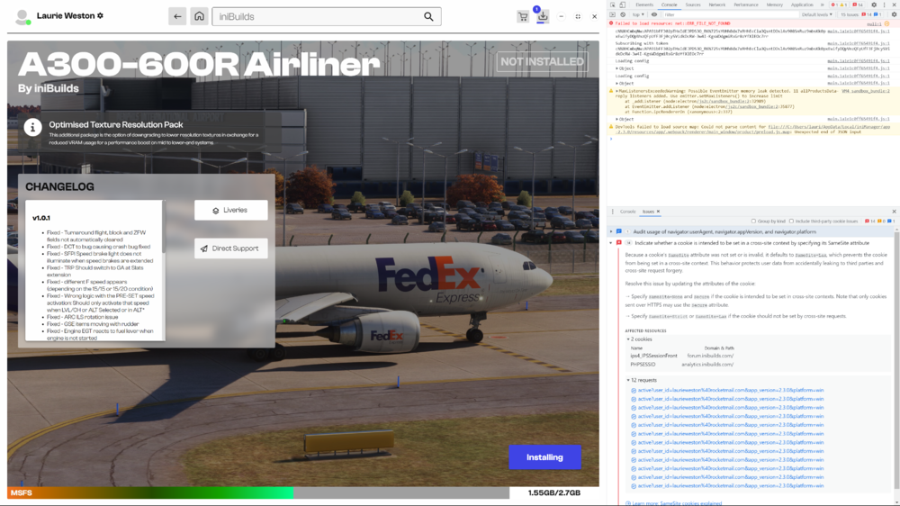This screenshot has width=900, height=506.
Task: Open DevTools three-dot customize menu
Action: pyautogui.click(x=885, y=5)
